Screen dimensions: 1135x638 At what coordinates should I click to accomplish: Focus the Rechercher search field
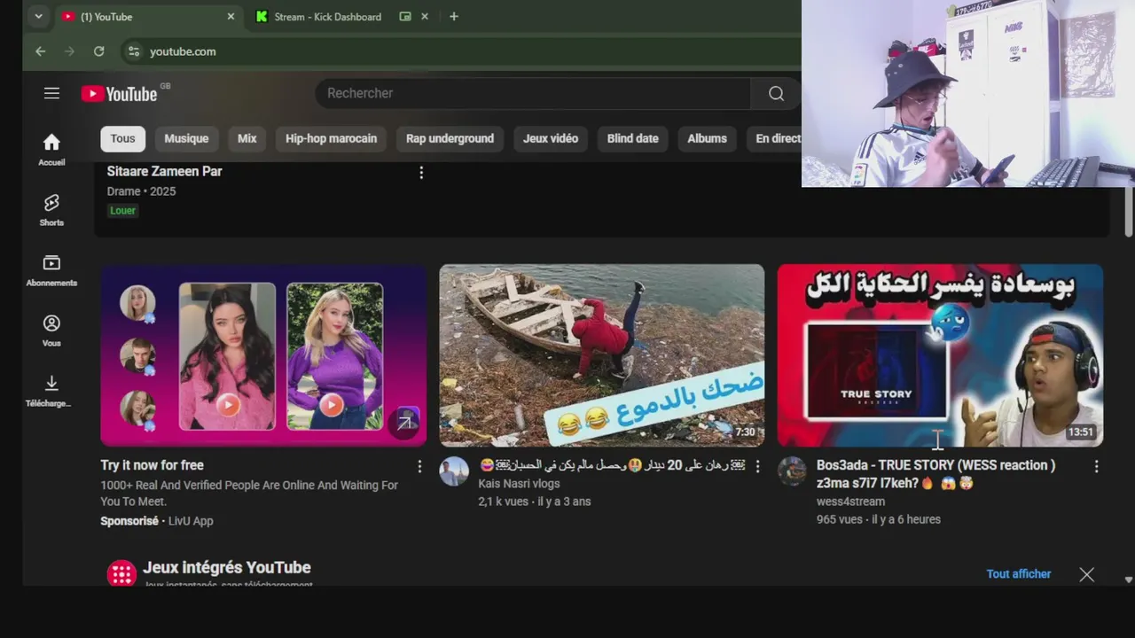[532, 93]
